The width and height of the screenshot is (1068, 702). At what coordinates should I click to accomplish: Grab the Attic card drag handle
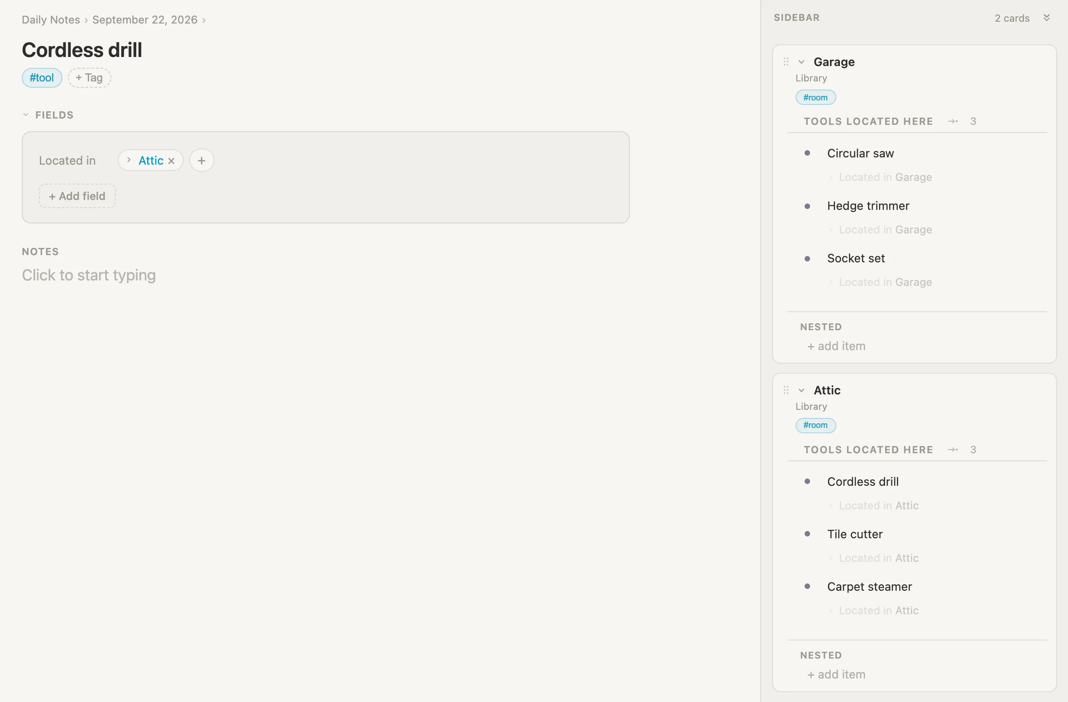click(x=786, y=390)
